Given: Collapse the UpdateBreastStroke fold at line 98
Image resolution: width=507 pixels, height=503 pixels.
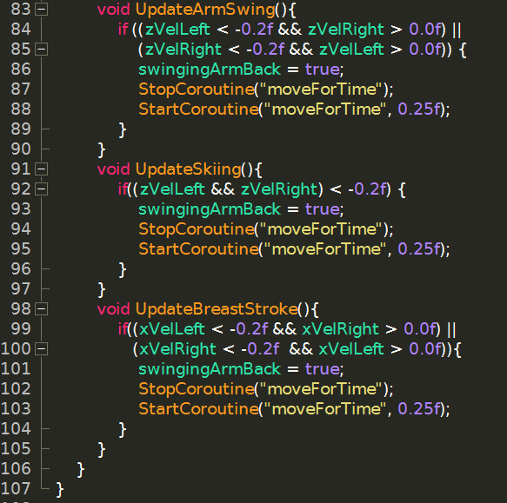Looking at the screenshot, I should click(x=42, y=309).
